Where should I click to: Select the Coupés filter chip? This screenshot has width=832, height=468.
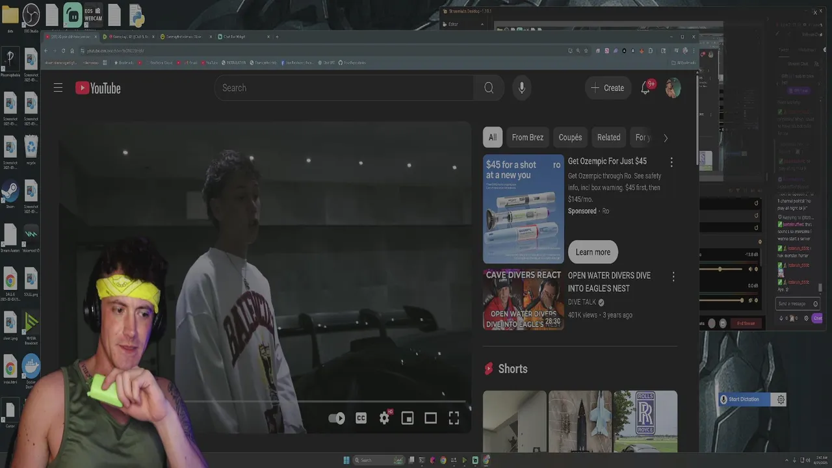[570, 137]
